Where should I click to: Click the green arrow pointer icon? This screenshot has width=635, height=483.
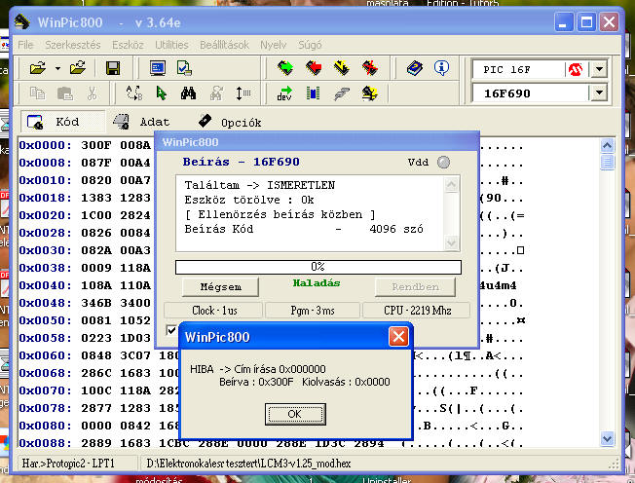tap(161, 93)
